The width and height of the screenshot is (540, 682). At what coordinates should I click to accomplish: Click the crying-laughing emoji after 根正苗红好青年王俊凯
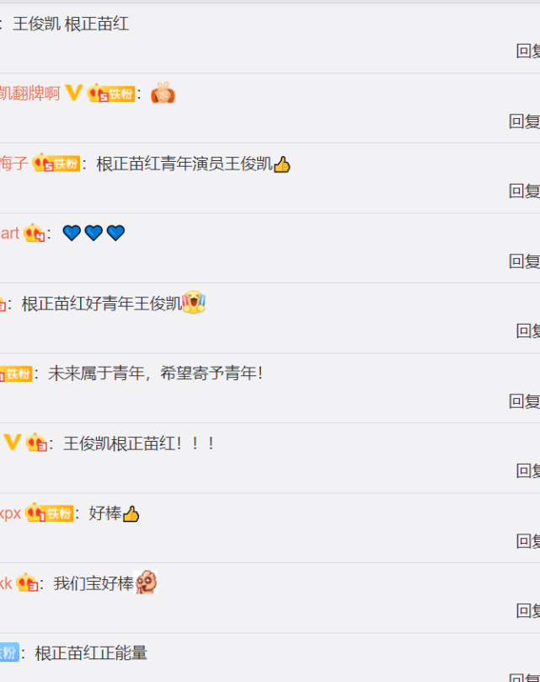coord(194,303)
